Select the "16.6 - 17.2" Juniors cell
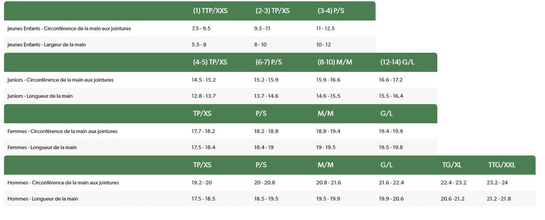Viewport: 545px width, 220px height. pyautogui.click(x=391, y=80)
